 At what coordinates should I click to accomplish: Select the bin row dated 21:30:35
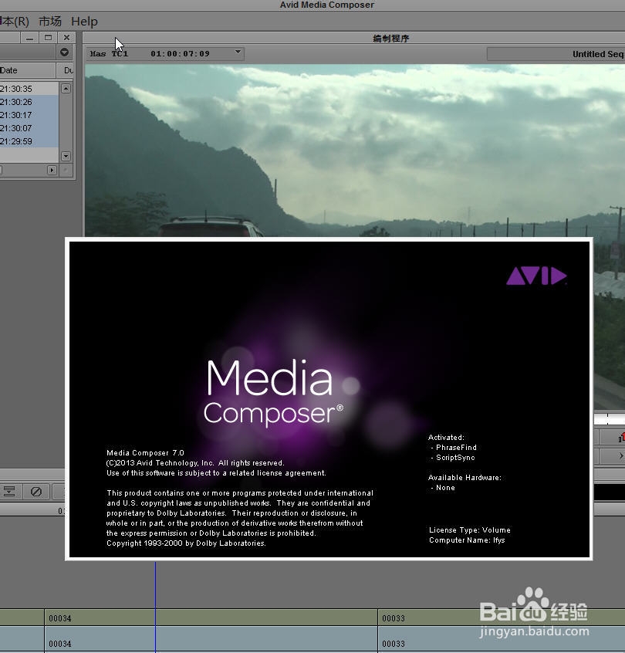29,89
